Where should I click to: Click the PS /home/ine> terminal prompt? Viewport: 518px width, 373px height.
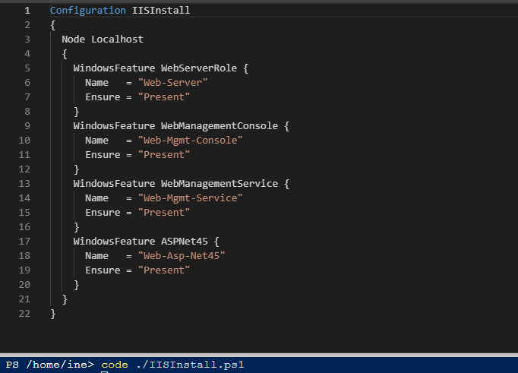click(x=49, y=365)
